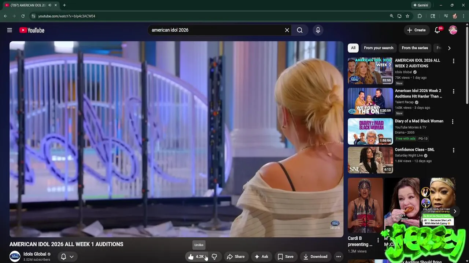
Task: Download the video
Action: (315, 257)
